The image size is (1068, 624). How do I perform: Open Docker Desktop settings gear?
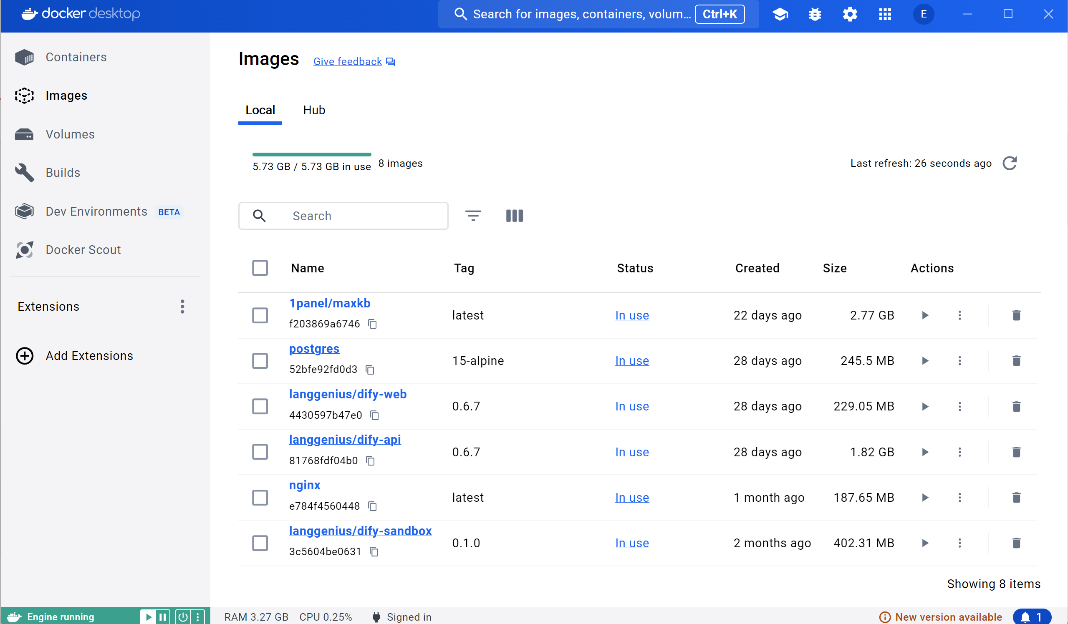coord(849,14)
